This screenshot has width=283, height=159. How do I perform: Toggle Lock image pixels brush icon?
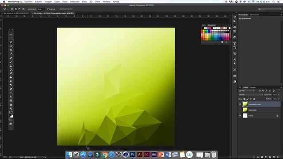(x=248, y=99)
